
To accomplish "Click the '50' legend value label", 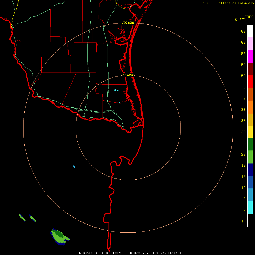I will click(x=243, y=76).
